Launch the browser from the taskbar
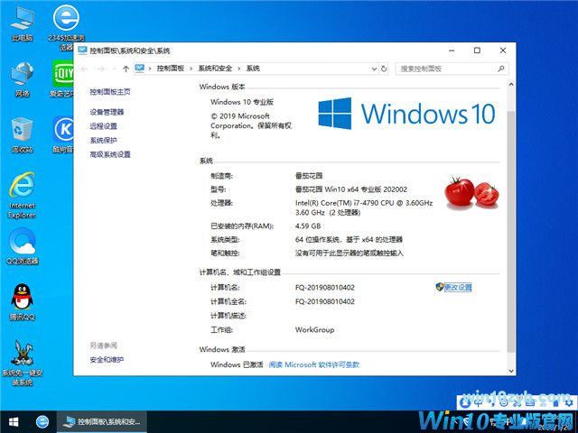This screenshot has height=433, width=578. [x=42, y=421]
